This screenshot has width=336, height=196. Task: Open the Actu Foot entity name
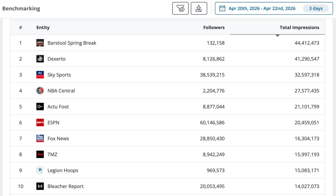tap(58, 107)
